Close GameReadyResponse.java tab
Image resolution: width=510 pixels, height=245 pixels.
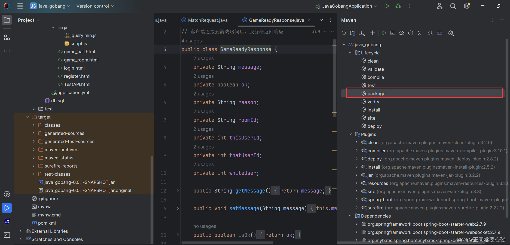coord(309,20)
